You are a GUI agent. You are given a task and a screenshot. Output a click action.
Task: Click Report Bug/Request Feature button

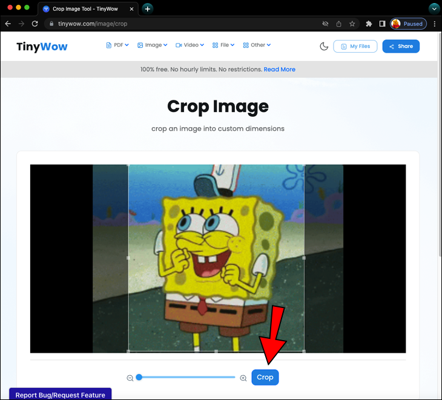61,395
